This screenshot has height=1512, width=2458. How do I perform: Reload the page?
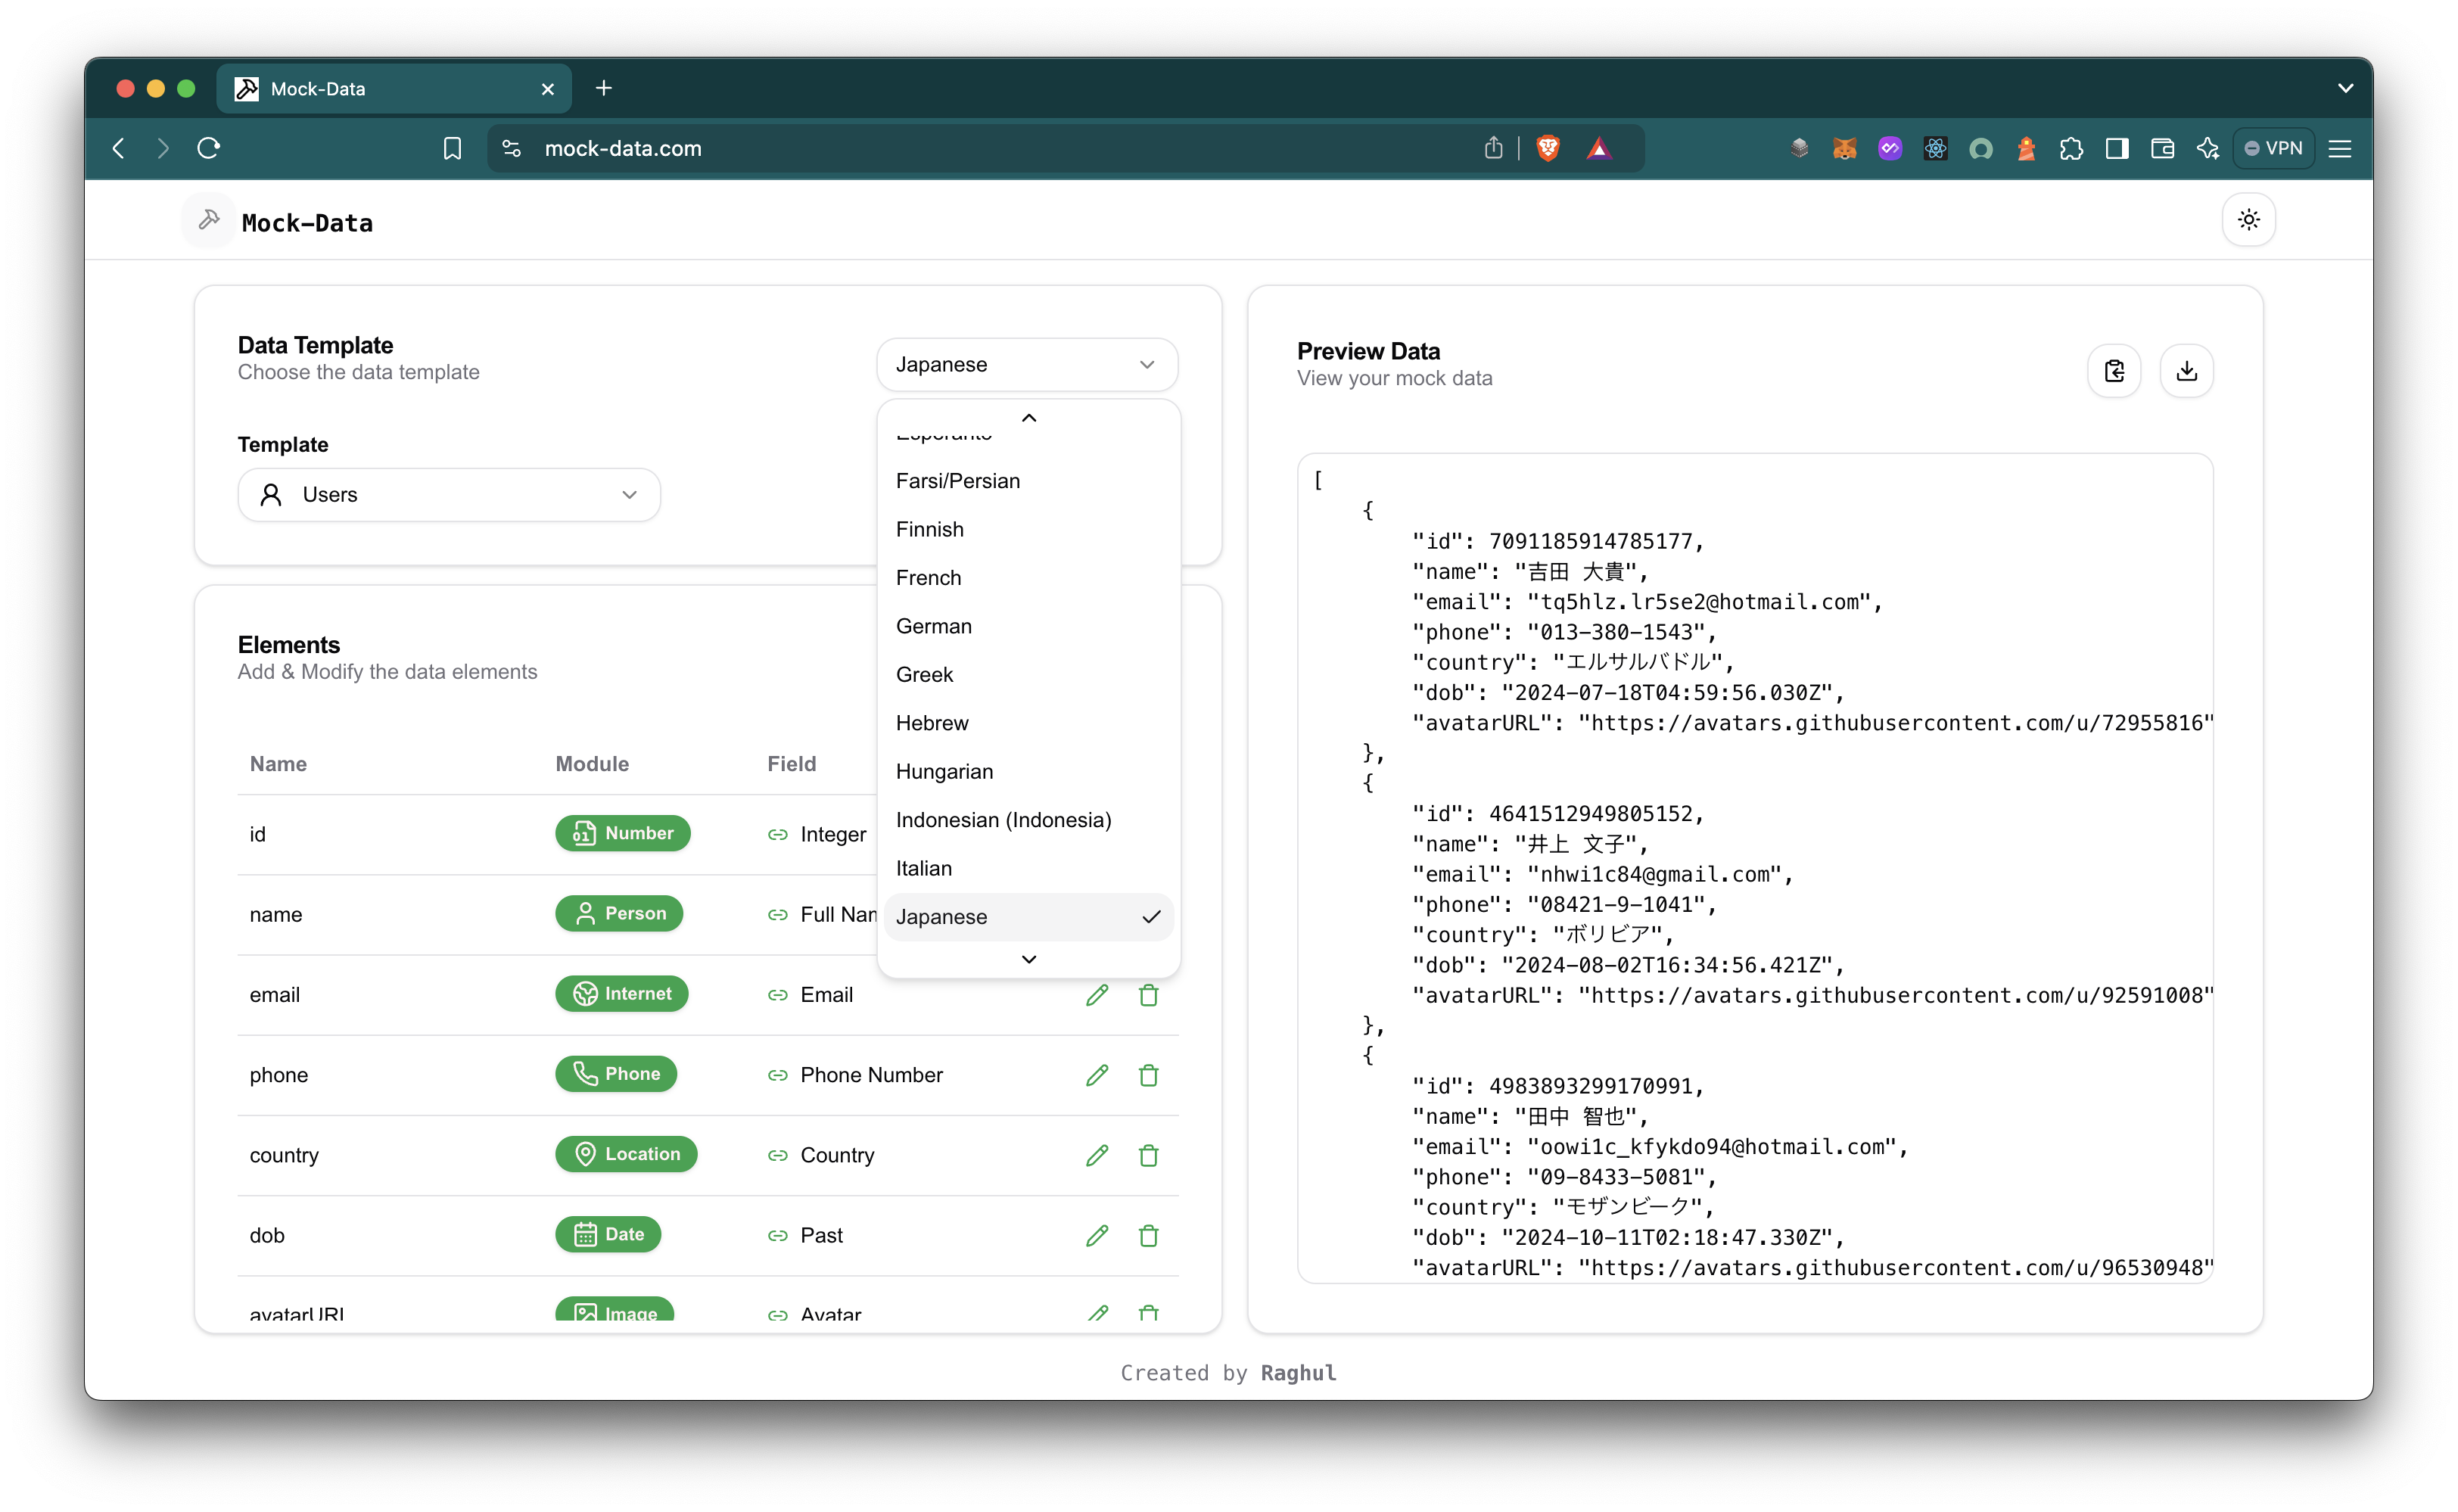[x=208, y=148]
